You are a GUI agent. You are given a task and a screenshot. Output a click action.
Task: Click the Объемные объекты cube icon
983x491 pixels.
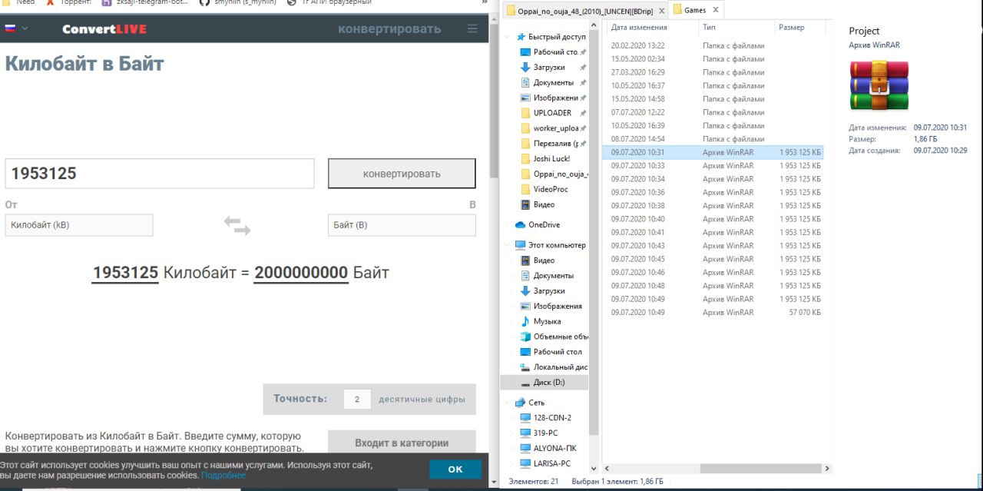tap(525, 337)
